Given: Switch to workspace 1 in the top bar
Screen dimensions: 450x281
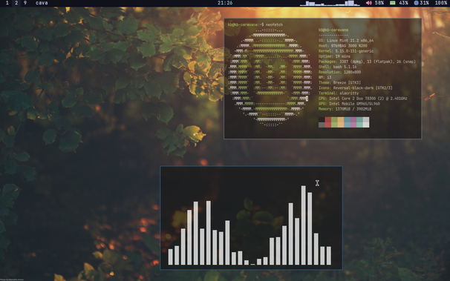Looking at the screenshot, I should coord(7,3).
